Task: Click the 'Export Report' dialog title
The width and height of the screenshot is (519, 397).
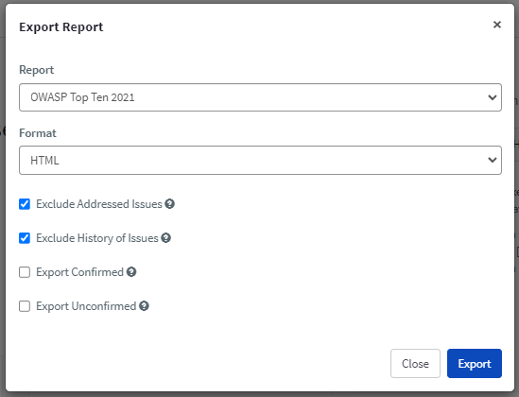Action: point(61,27)
